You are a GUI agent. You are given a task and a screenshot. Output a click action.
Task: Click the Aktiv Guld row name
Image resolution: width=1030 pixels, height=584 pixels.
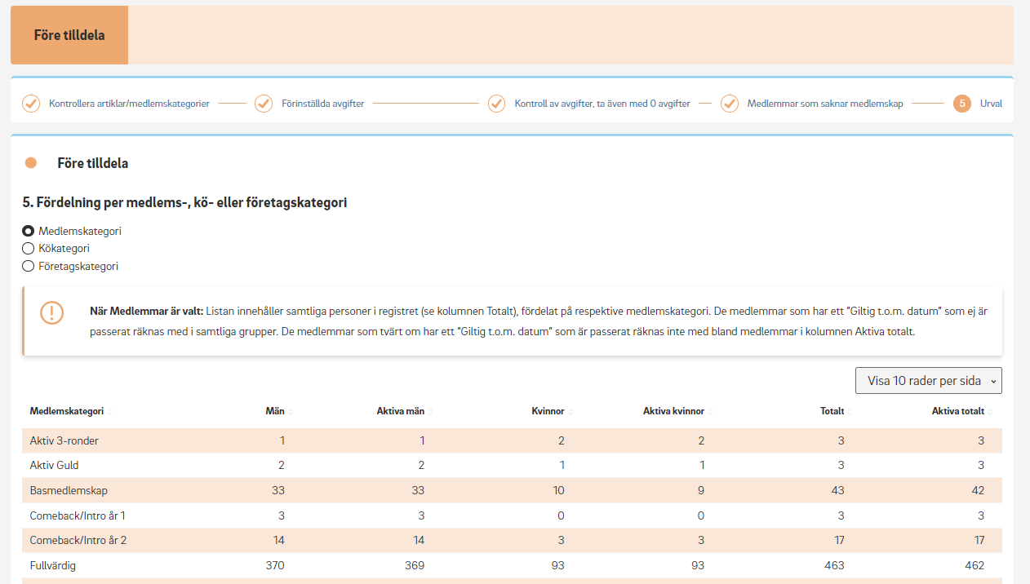[x=55, y=466]
